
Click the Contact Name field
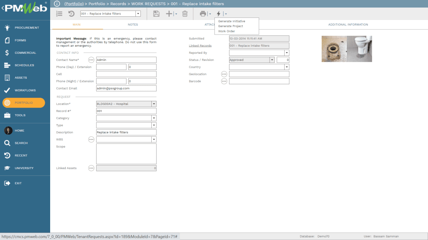click(126, 60)
